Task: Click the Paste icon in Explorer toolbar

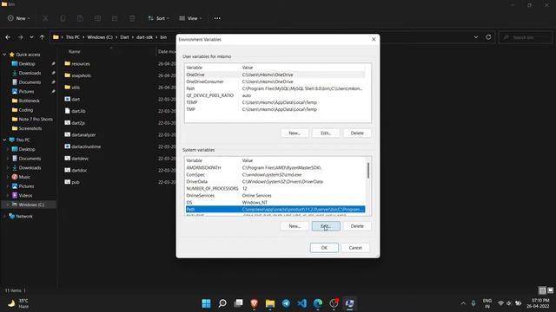Action: 80,18
